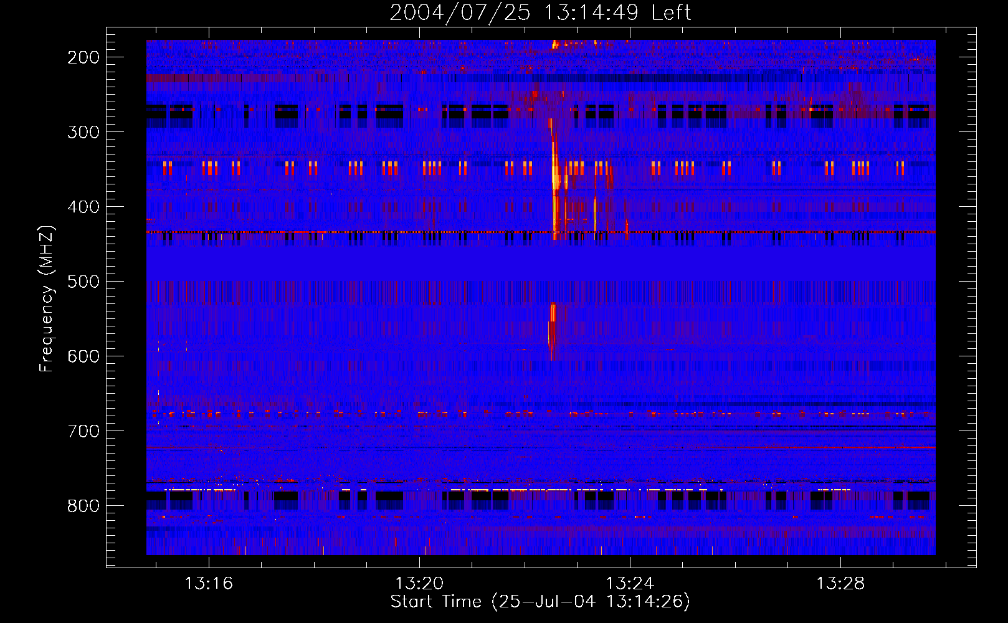Click the red burst near 550 MHz
The height and width of the screenshot is (623, 1008).
553,330
